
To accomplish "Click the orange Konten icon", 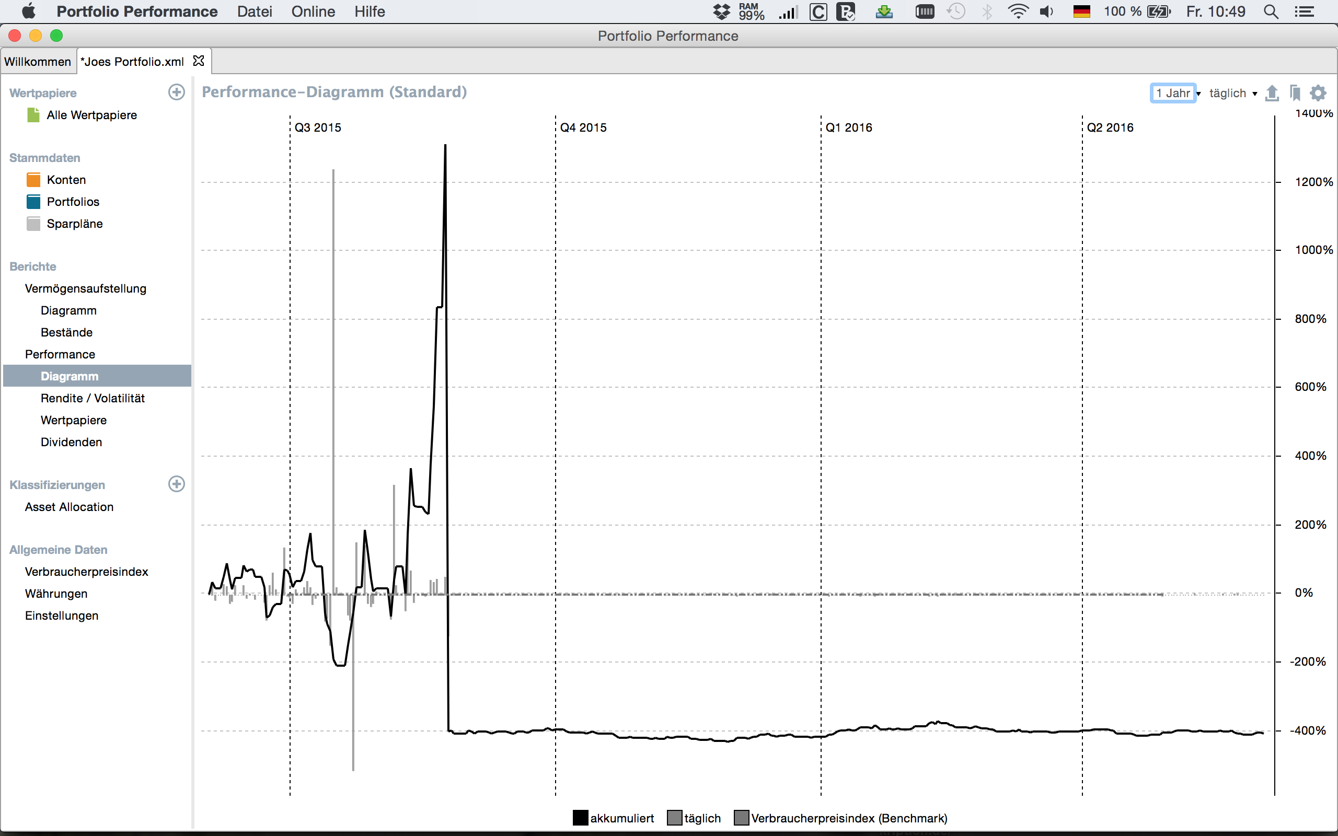I will 34,180.
